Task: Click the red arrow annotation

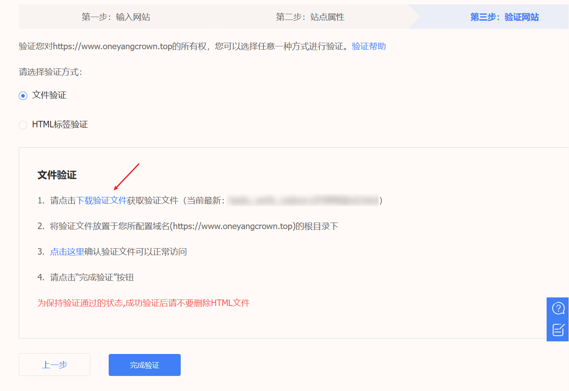Action: 127,177
